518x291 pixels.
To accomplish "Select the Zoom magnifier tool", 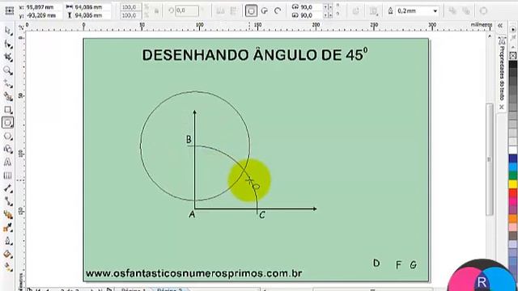I will click(x=8, y=70).
